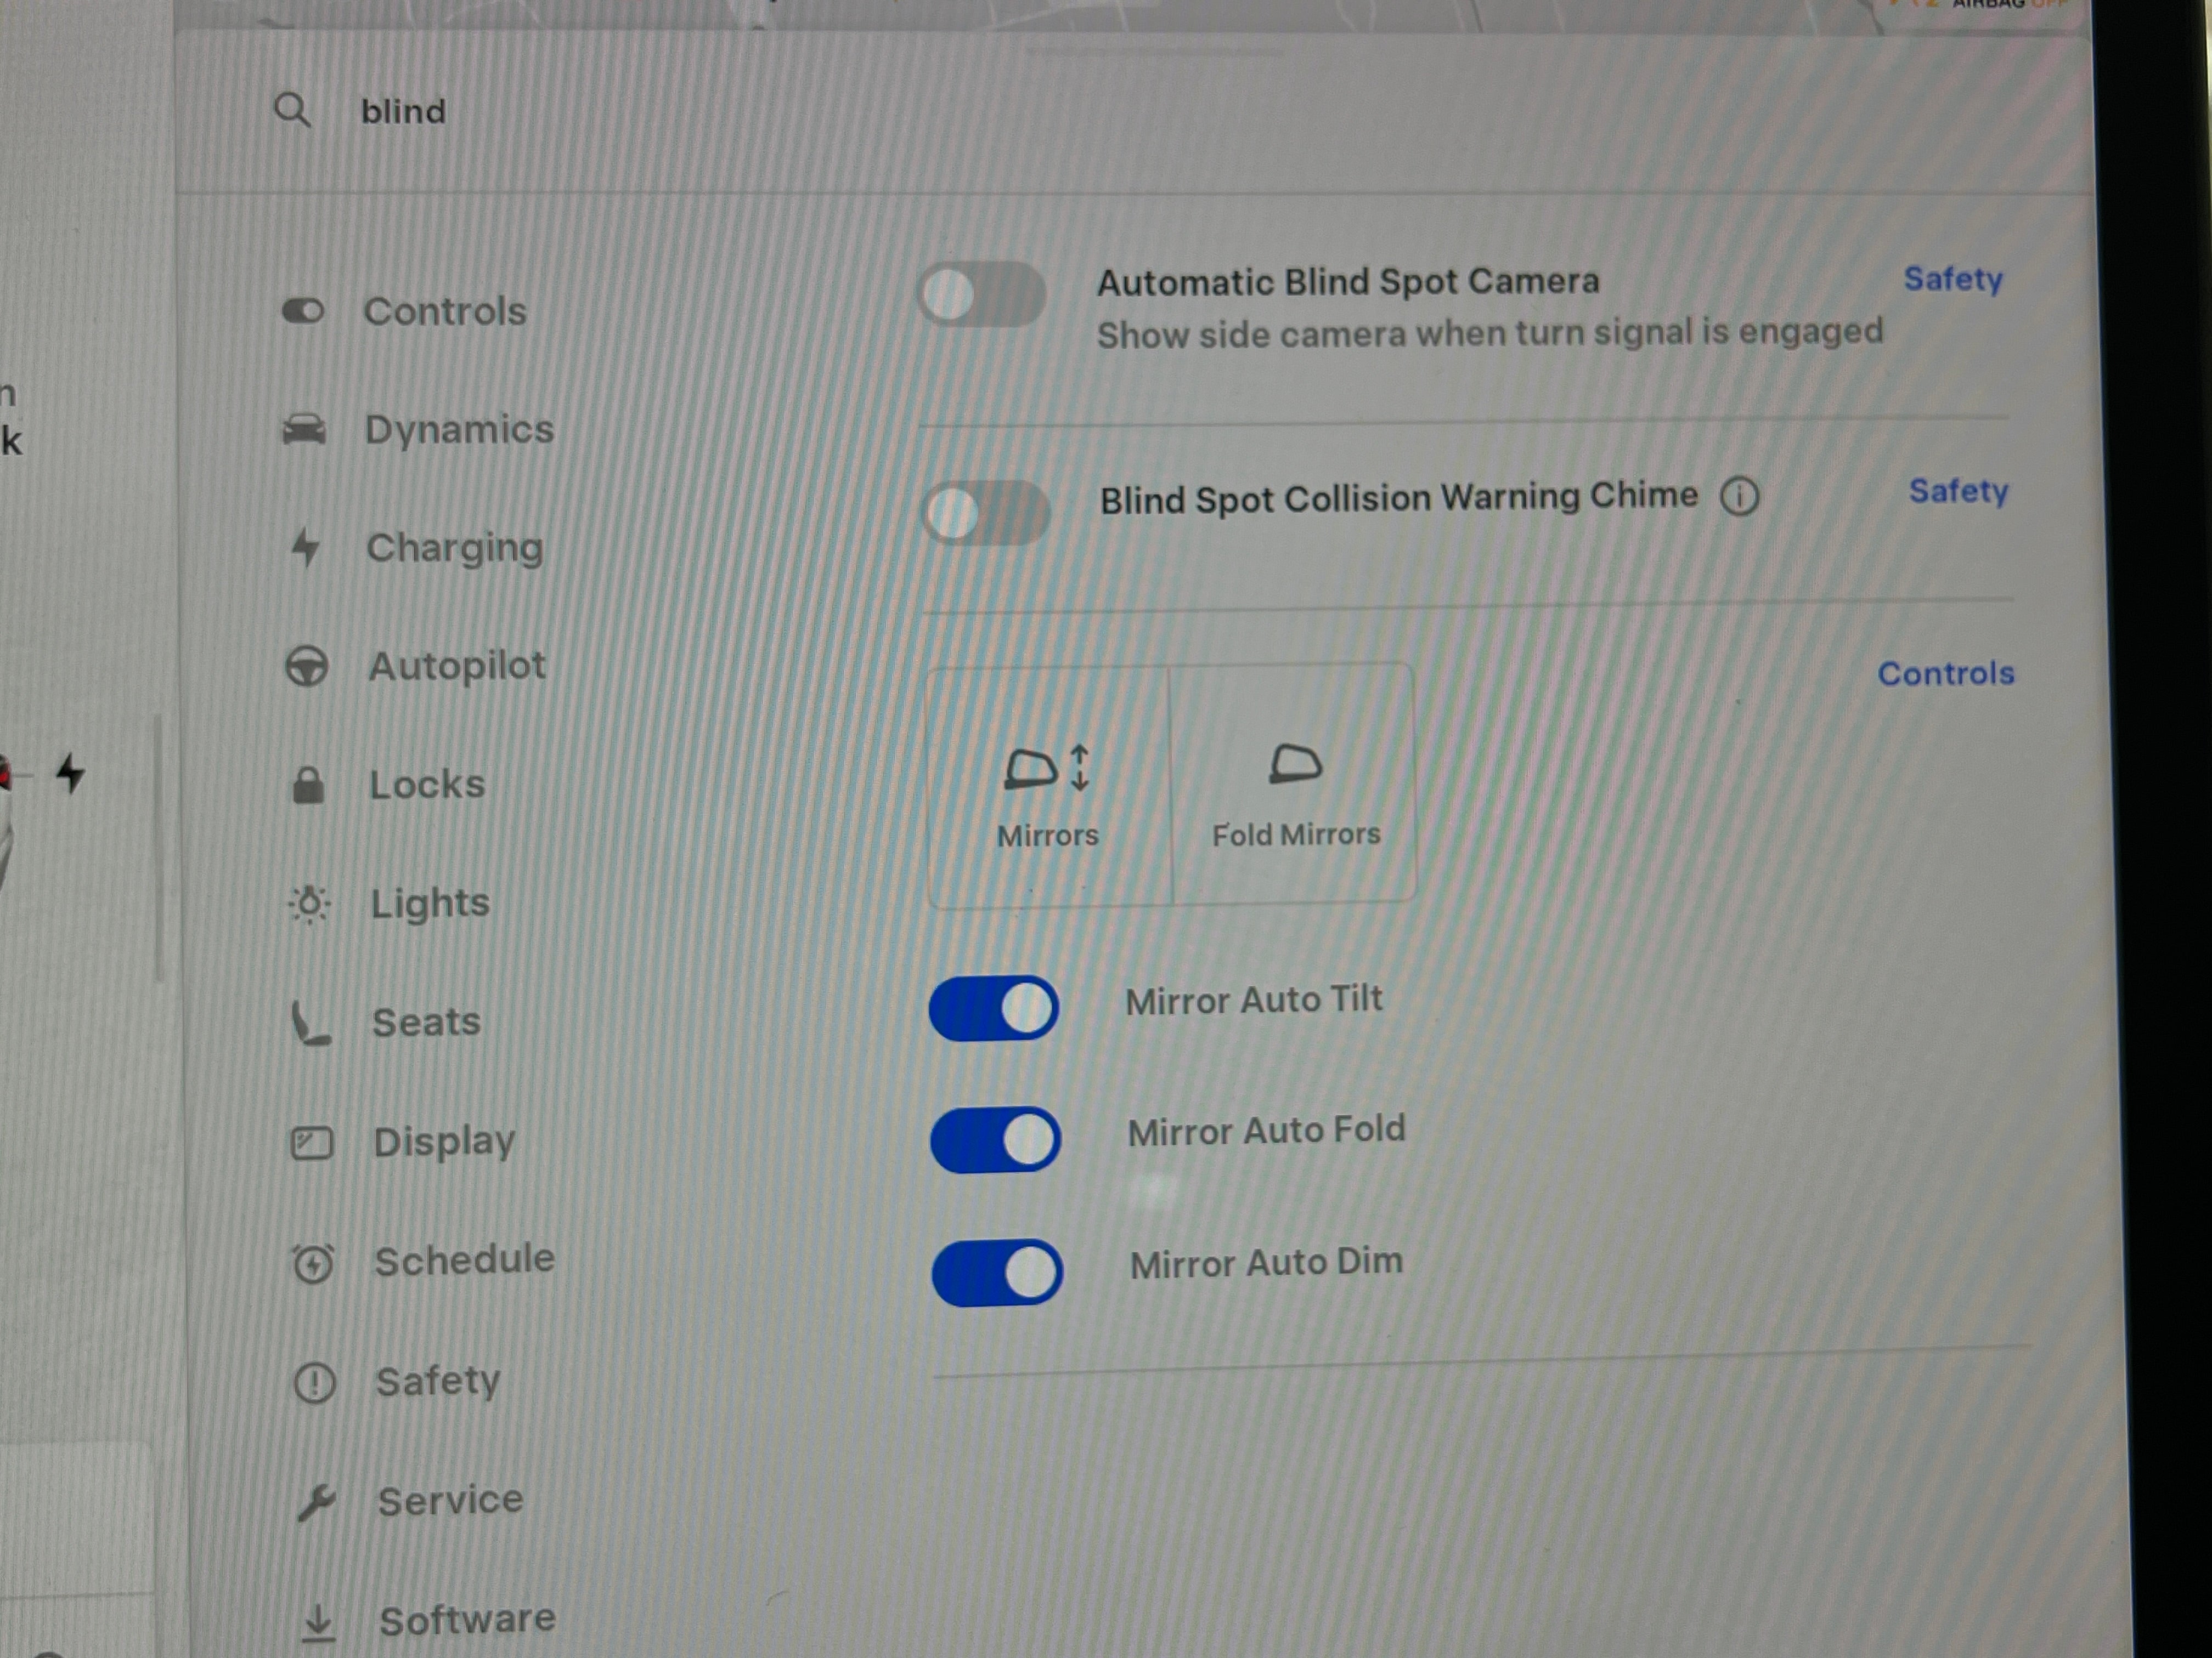The image size is (2212, 1658).
Task: Click the Locks padlock icon
Action: [308, 786]
